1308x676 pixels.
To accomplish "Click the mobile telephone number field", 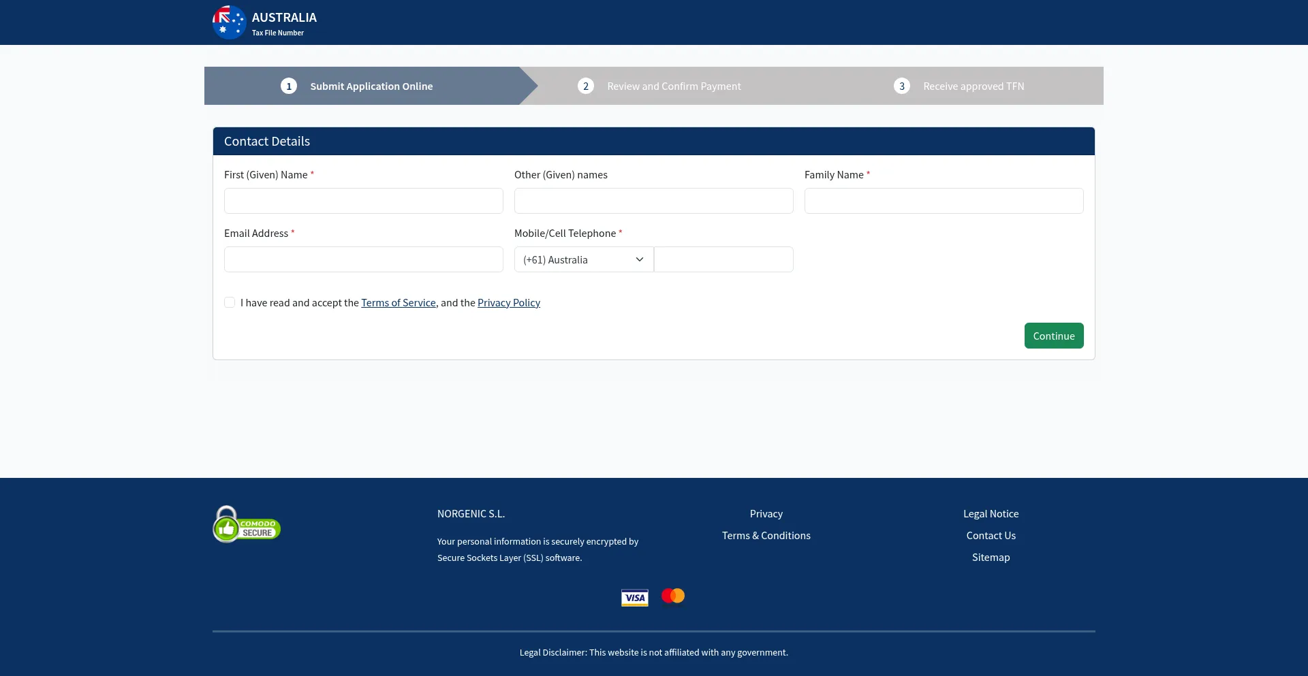I will click(x=723, y=259).
